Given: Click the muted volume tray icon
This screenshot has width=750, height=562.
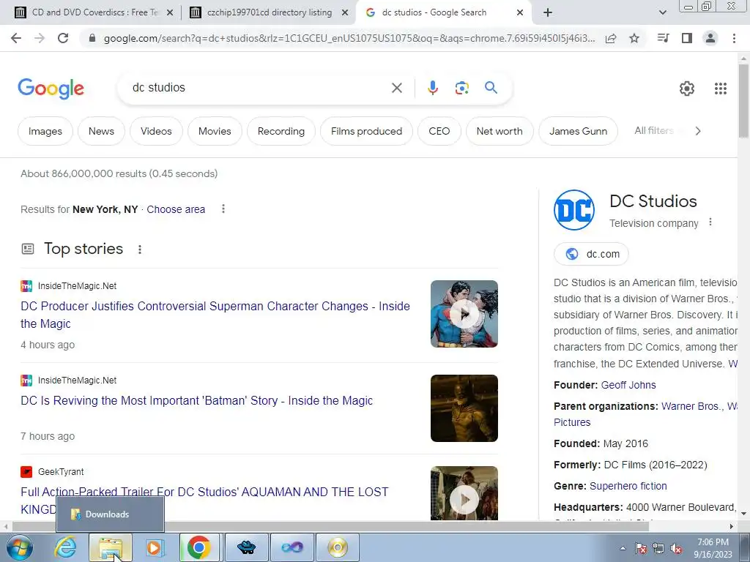Looking at the screenshot, I should click(676, 549).
